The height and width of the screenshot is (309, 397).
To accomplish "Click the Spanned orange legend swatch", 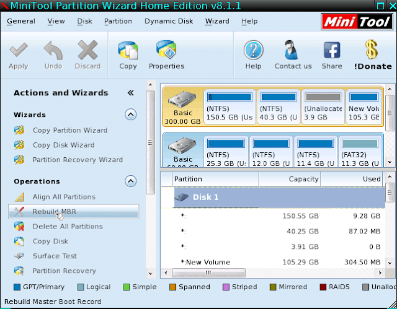I will 172,287.
